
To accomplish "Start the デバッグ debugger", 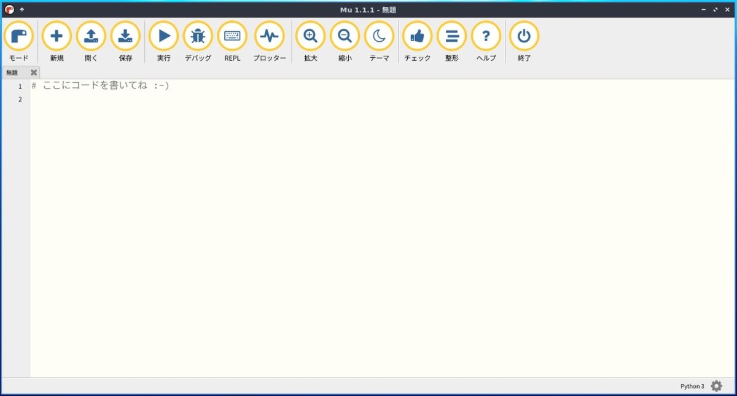I will [198, 42].
